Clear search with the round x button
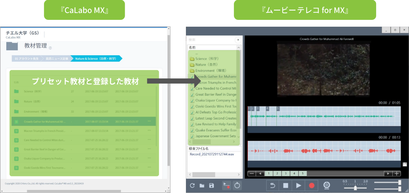The image size is (409, 193). tap(238, 40)
